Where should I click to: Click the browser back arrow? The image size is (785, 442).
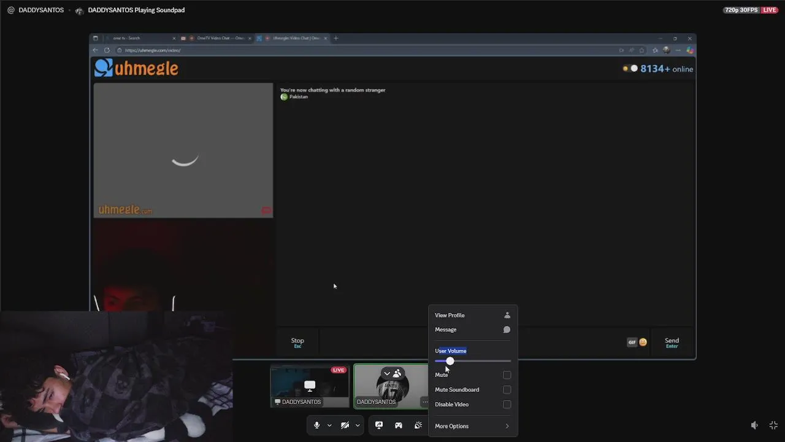coord(95,50)
